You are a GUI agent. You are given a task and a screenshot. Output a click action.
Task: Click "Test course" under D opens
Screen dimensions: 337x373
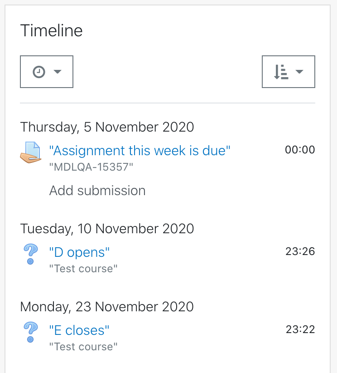83,269
